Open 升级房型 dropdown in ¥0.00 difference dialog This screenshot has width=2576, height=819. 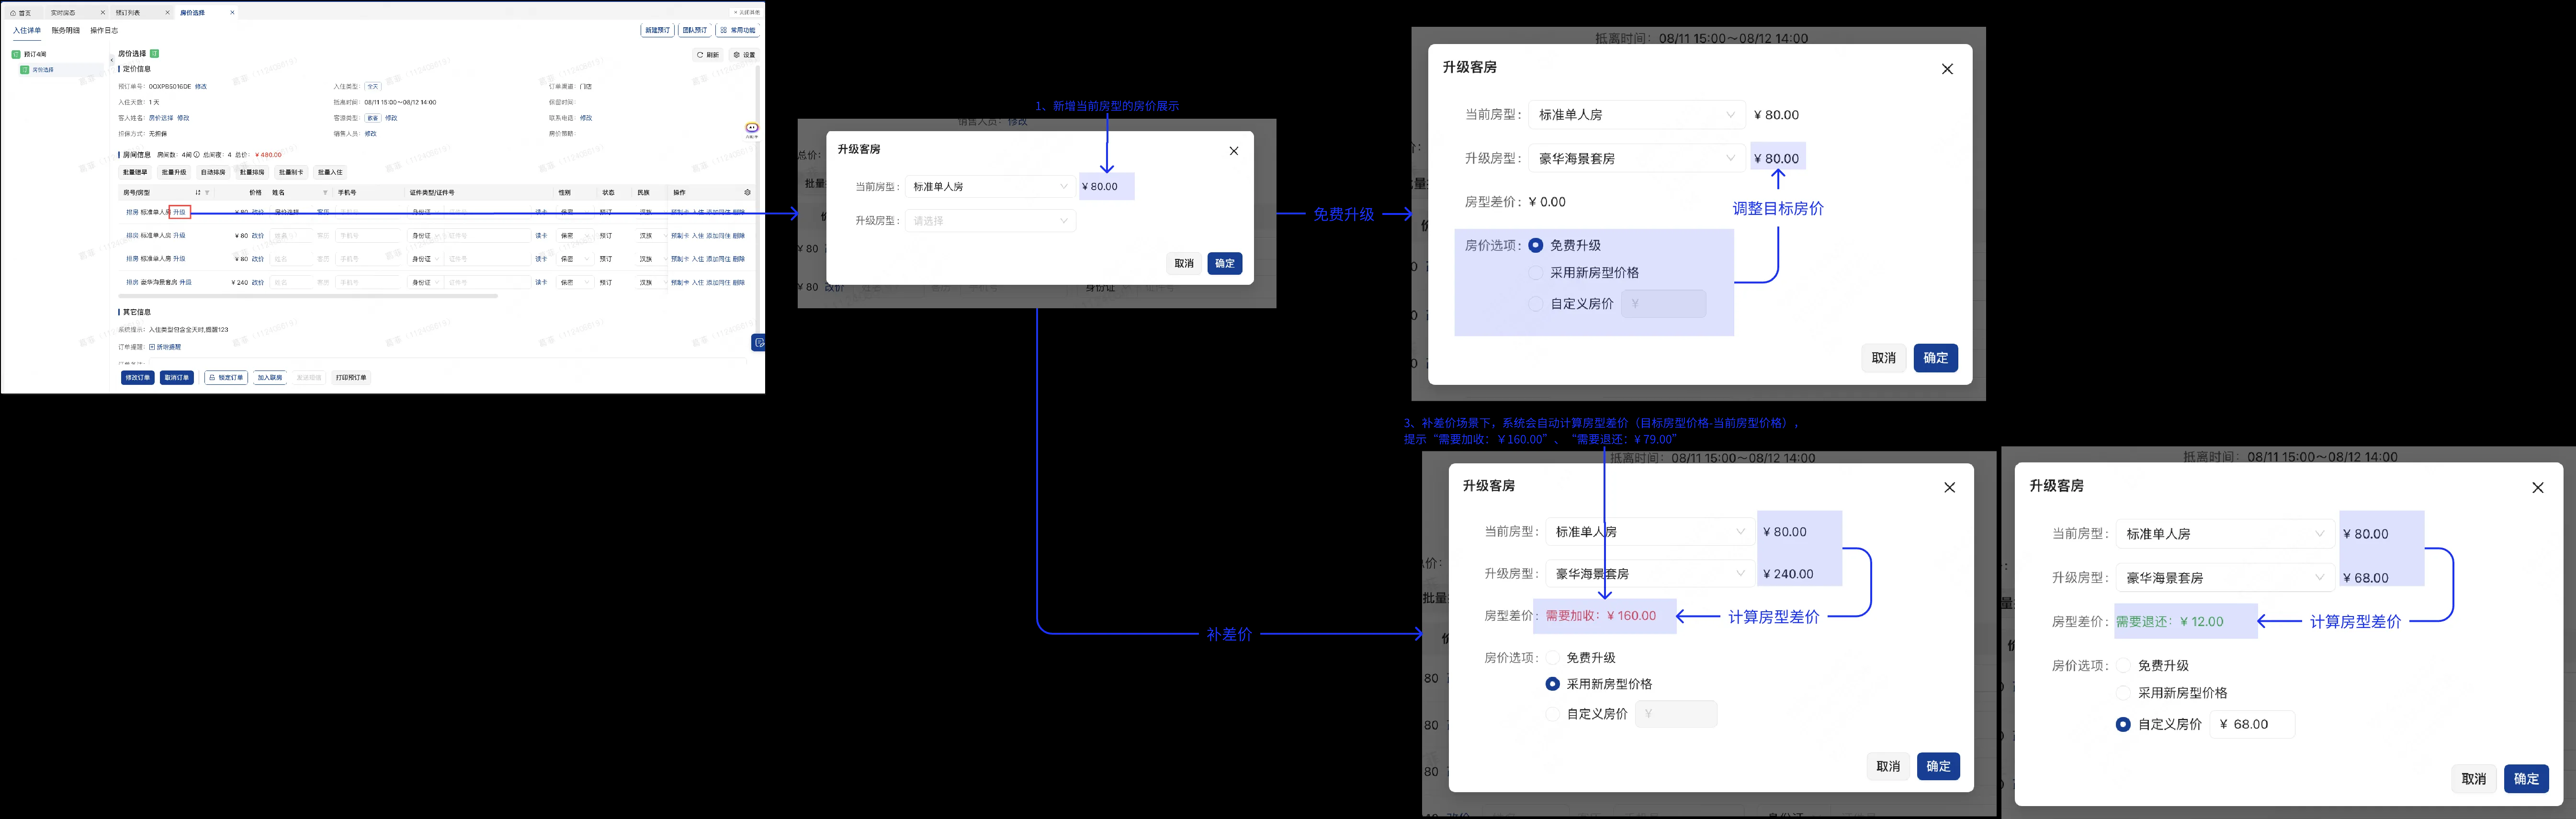pos(1637,158)
